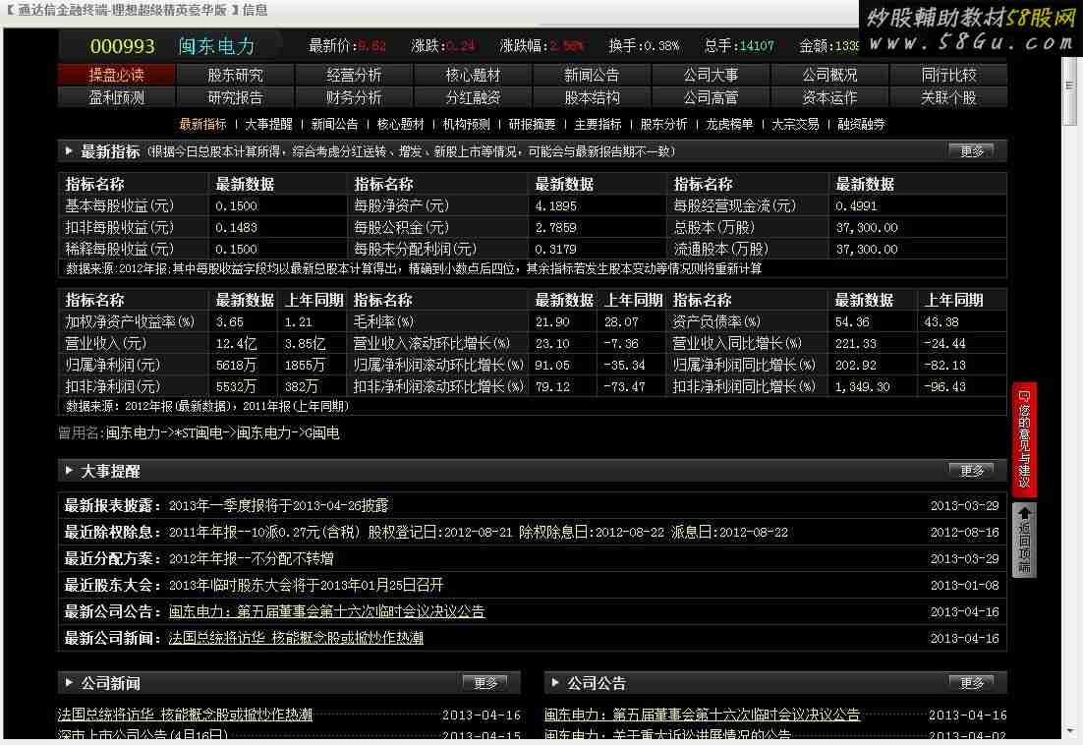Click 更多 button in 公司公告 header
Image resolution: width=1083 pixels, height=745 pixels.
(972, 683)
